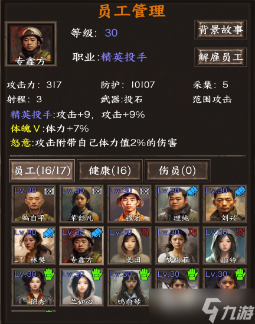Screen dimensions: 255x324
Task: Open the 员工(16/17) tab
Action: click(x=42, y=171)
